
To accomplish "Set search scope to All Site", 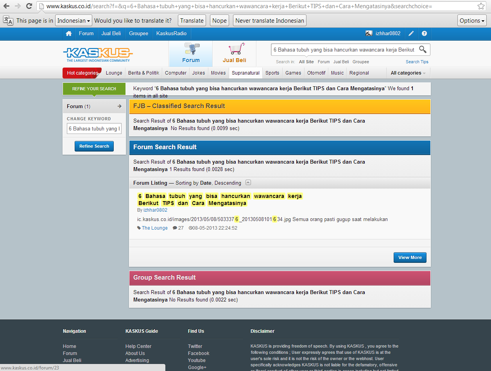I will pyautogui.click(x=306, y=62).
